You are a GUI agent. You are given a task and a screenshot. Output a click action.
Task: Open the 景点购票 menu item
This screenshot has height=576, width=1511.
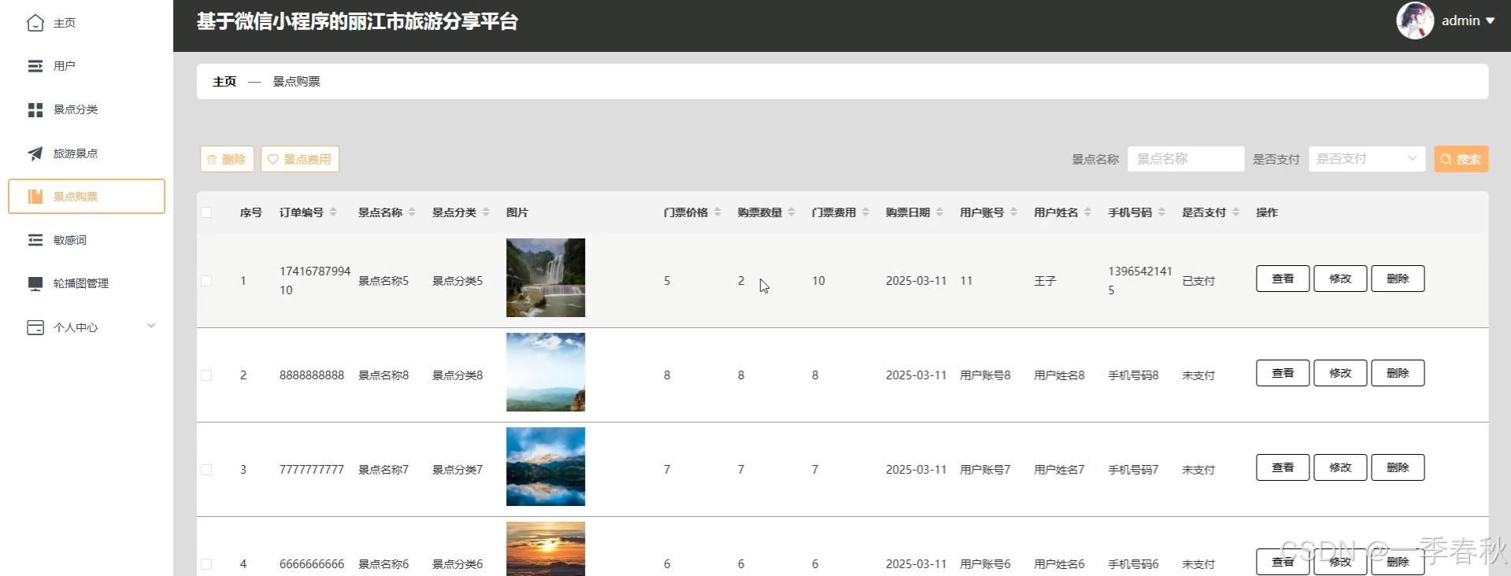pos(87,197)
